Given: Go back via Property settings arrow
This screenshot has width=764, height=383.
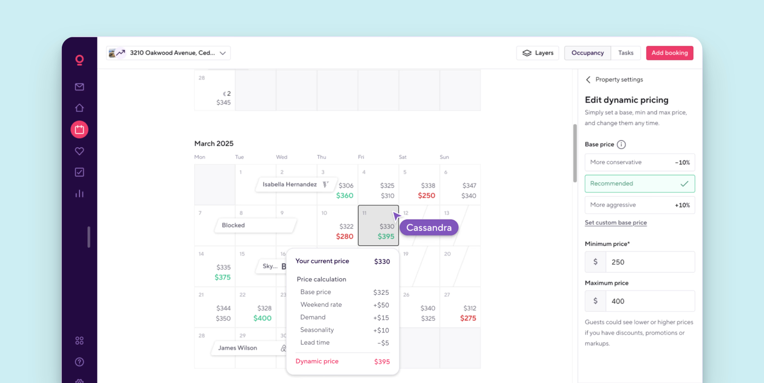Looking at the screenshot, I should [588, 80].
